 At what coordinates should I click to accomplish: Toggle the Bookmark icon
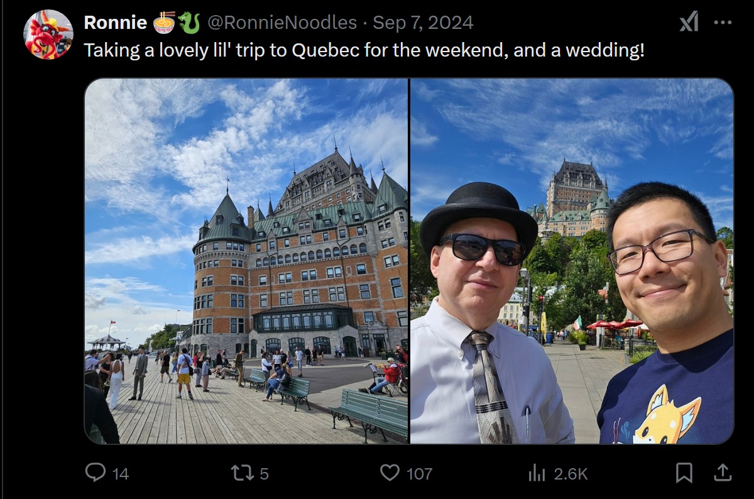(684, 473)
